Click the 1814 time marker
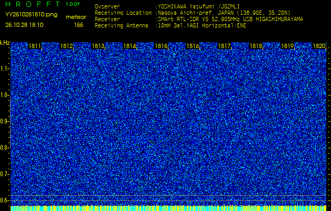Viewport: 331px width, 211px height. (129, 46)
